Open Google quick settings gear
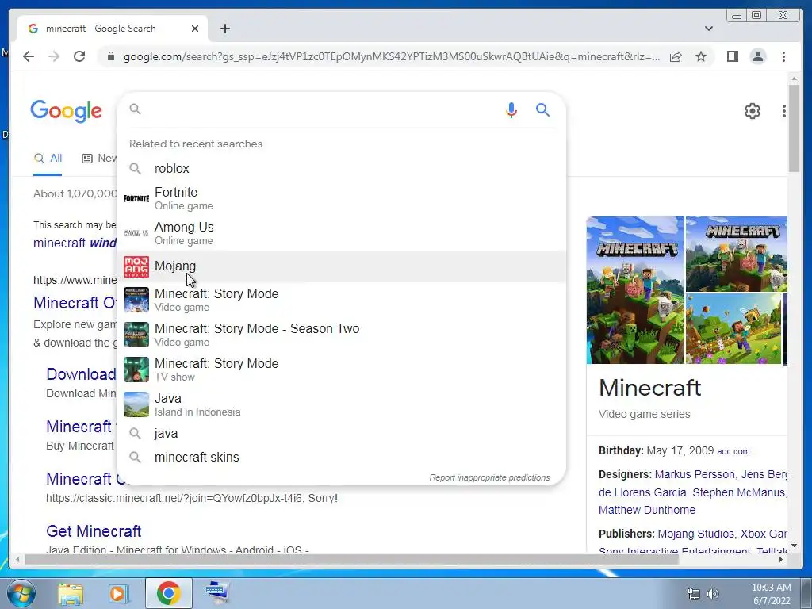Image resolution: width=812 pixels, height=609 pixels. tap(752, 111)
